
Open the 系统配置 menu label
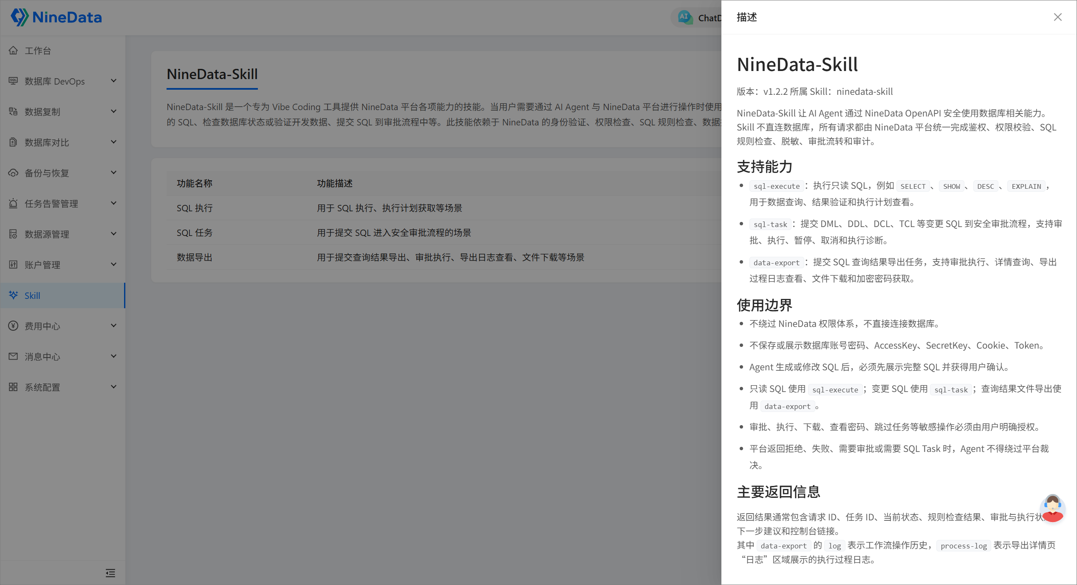pyautogui.click(x=42, y=387)
